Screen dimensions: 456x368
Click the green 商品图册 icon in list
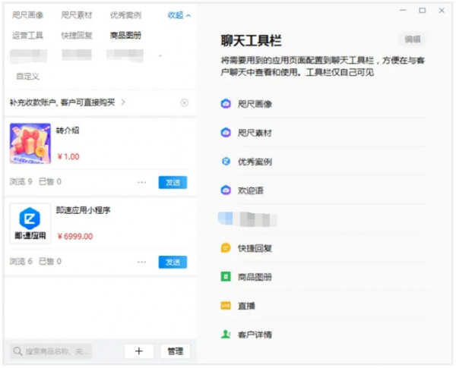tap(225, 277)
